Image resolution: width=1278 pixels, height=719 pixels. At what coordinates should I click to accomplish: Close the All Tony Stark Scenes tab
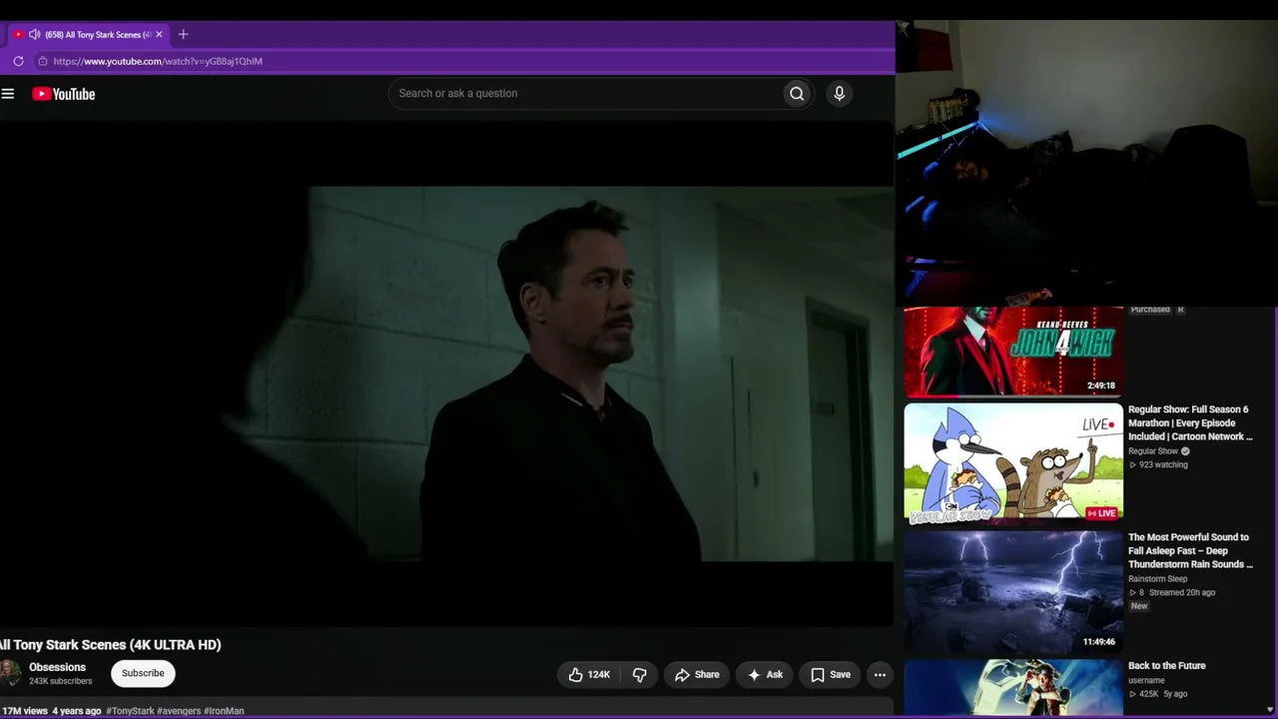pyautogui.click(x=159, y=34)
